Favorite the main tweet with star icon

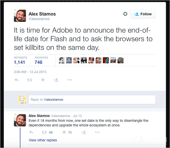[43, 80]
